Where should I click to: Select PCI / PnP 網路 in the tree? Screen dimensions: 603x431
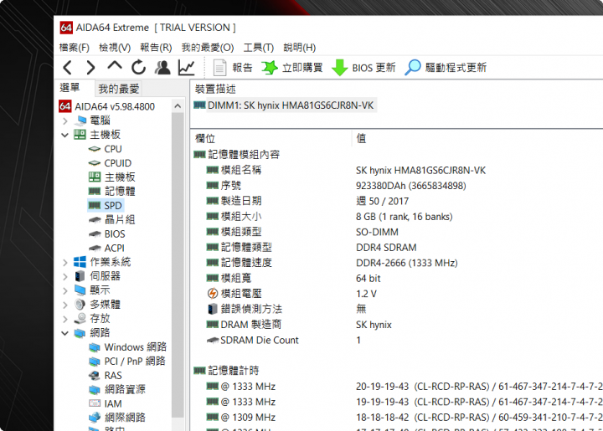click(127, 362)
